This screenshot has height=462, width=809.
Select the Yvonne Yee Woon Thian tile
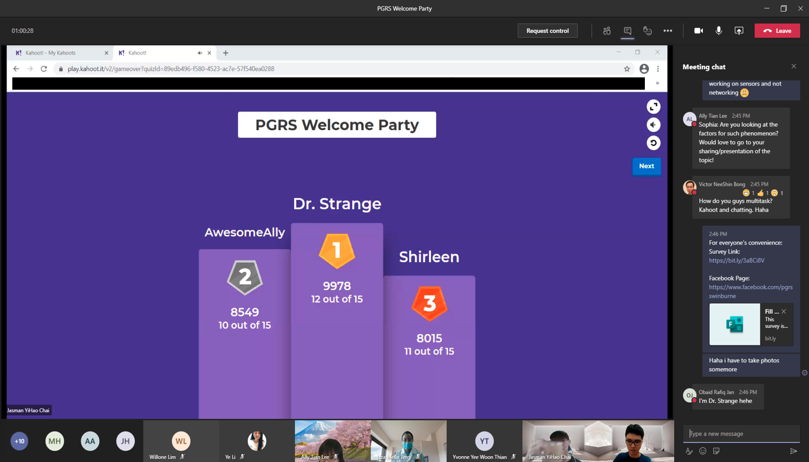(484, 441)
